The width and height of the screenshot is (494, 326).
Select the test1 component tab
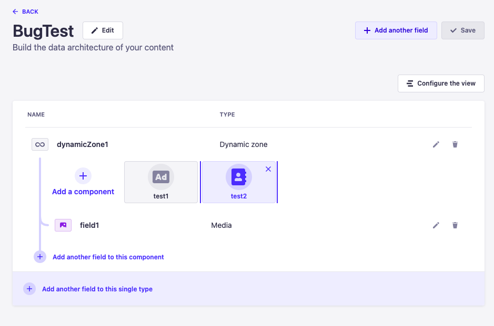[x=161, y=182]
